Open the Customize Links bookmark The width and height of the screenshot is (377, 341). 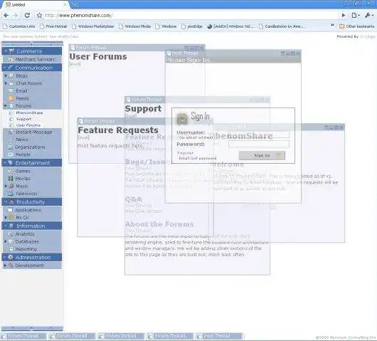click(19, 26)
